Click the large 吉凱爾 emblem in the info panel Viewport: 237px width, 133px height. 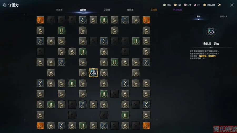point(211,32)
